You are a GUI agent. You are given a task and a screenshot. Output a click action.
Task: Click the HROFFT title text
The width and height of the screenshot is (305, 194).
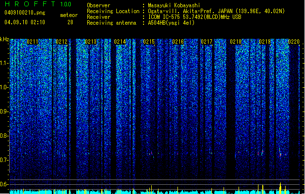point(30,4)
